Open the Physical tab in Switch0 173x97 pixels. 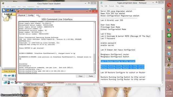pyautogui.click(x=22, y=15)
